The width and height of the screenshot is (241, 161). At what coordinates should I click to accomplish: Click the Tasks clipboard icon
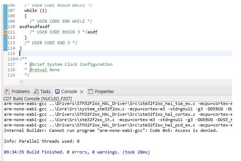[x=36, y=92]
